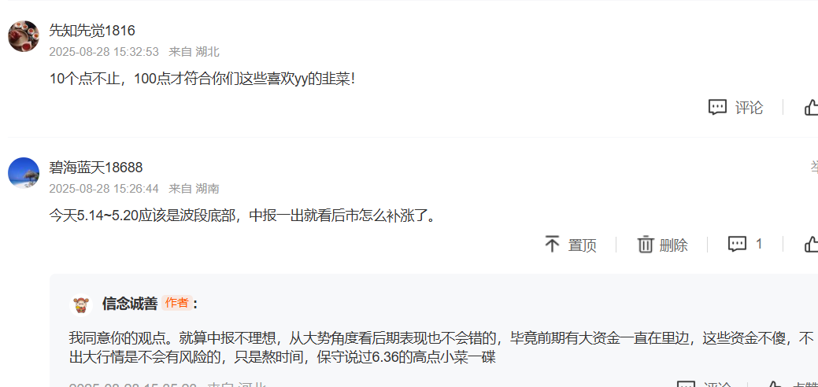818x387 pixels.
Task: Click the cut-off report link beside 碧海蓝天18688
Action: [x=814, y=167]
